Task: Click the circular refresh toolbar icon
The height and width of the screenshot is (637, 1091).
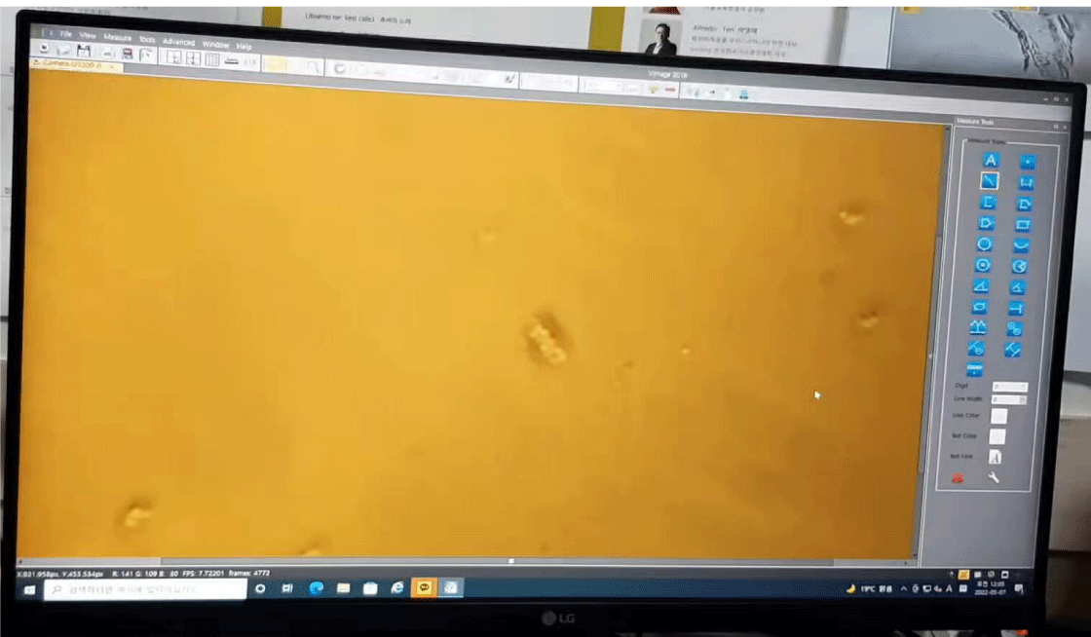Action: pyautogui.click(x=340, y=69)
